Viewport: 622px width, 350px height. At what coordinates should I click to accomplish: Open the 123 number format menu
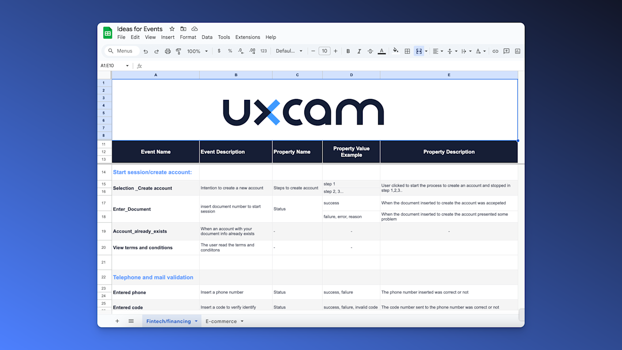point(264,51)
